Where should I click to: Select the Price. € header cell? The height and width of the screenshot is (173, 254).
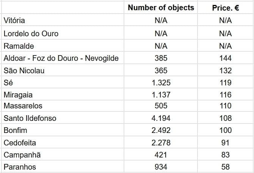click(225, 8)
